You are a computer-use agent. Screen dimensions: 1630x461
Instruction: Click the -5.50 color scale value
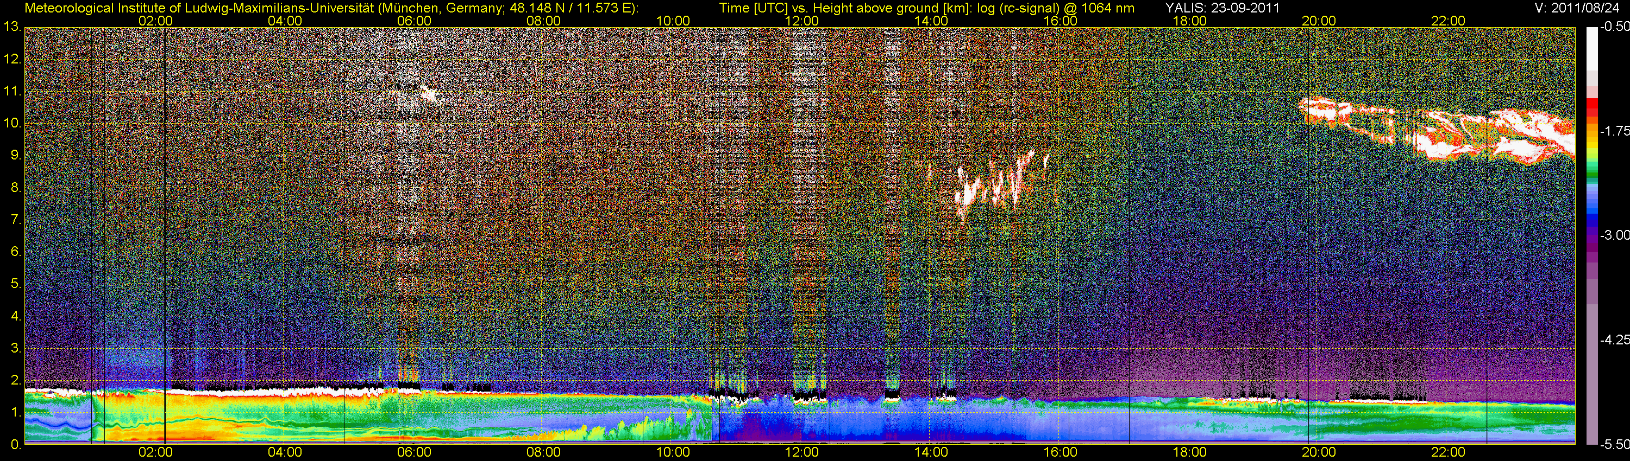pos(1614,445)
